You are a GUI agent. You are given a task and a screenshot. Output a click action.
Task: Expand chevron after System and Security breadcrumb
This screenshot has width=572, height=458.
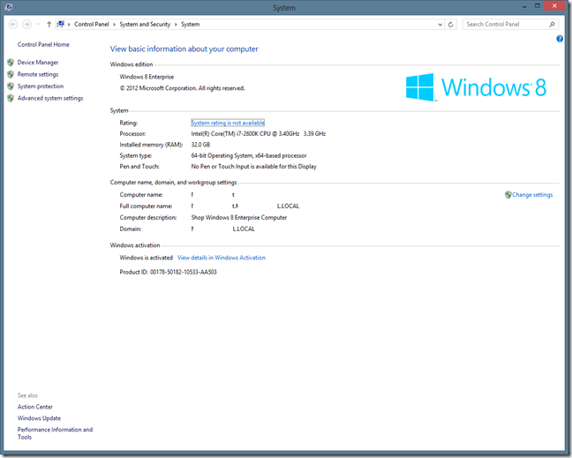coord(176,25)
